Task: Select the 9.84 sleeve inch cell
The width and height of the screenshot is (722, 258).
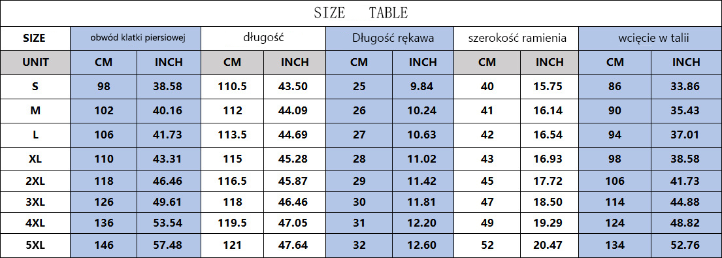Action: (x=423, y=86)
